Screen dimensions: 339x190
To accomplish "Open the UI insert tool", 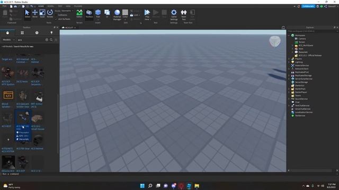I will pos(107,14).
